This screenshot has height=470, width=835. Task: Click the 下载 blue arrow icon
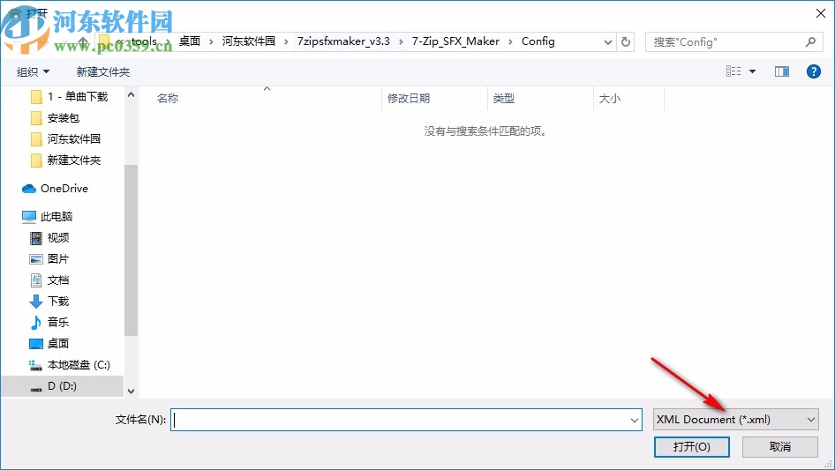click(x=35, y=302)
